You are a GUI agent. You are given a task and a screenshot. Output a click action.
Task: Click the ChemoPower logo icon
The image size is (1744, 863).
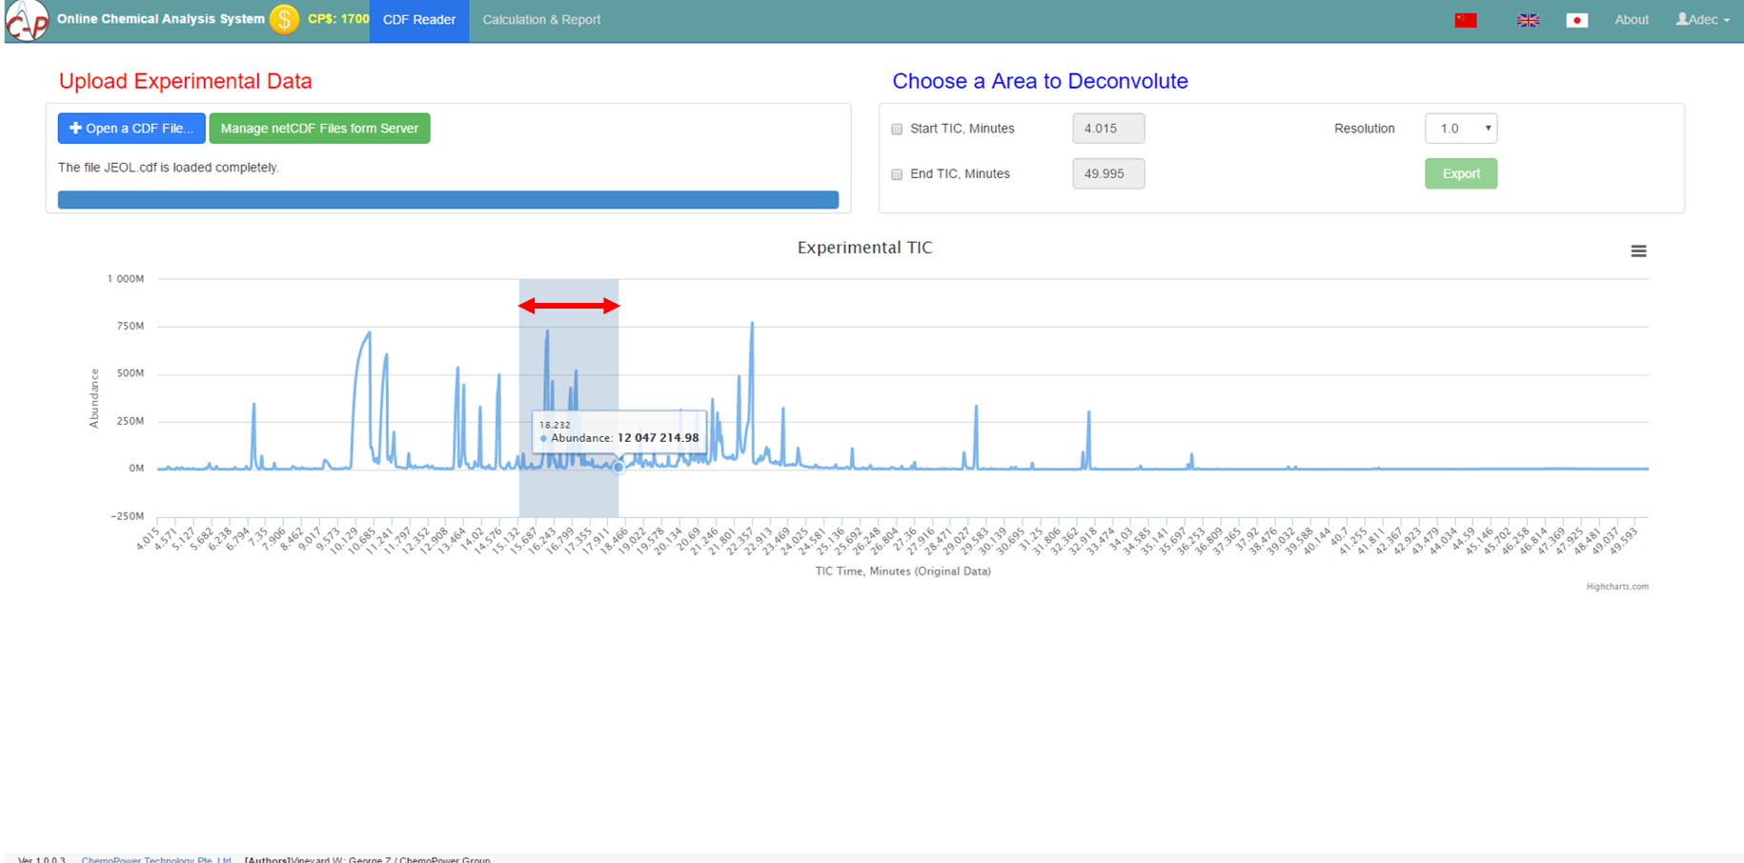coord(27,20)
